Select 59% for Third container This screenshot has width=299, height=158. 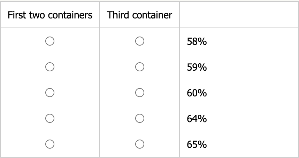pyautogui.click(x=139, y=66)
